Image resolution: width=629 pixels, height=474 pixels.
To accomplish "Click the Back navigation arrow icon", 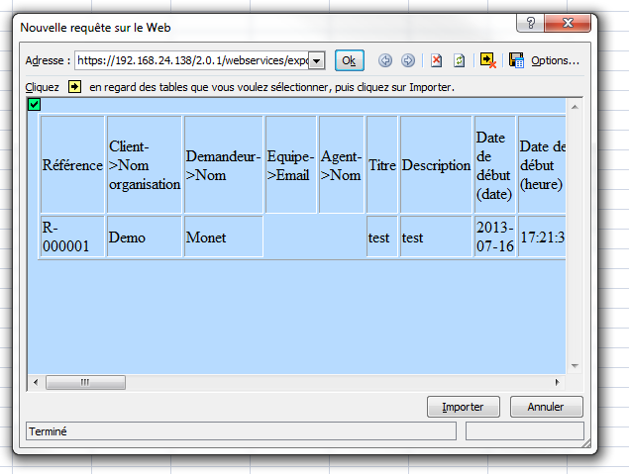I will click(x=385, y=61).
